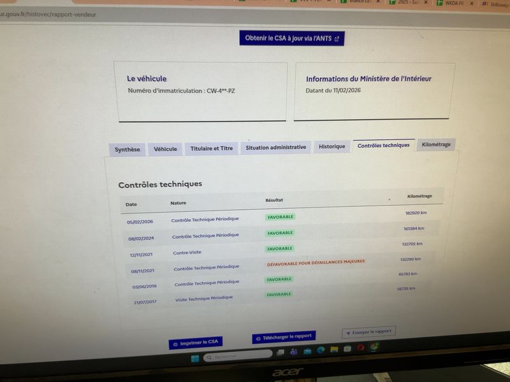510x382 pixels.
Task: Click the Date column header
Action: tap(131, 204)
